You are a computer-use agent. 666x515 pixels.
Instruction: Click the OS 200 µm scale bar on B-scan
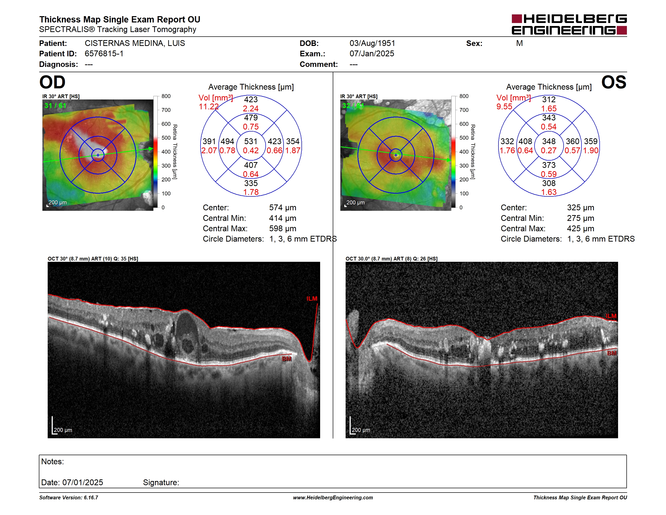click(x=360, y=425)
